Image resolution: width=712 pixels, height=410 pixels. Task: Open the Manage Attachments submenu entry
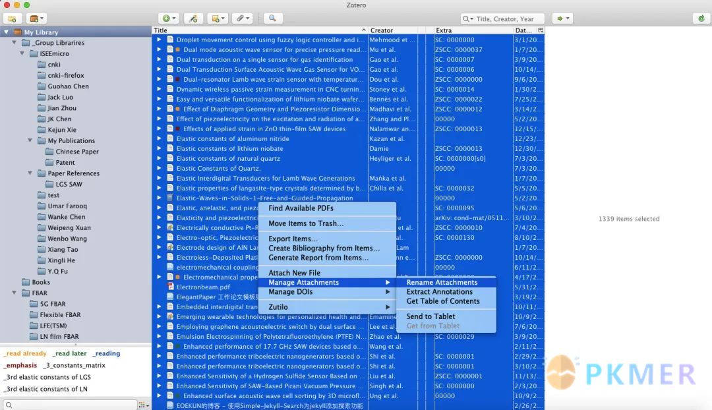pos(327,282)
